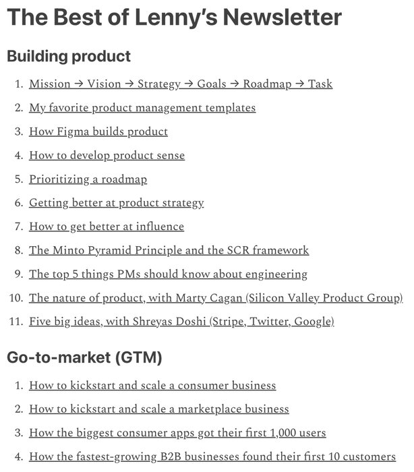Screen dimensions: 414x472
Task: Click the Go-to-market (GTM) section heading
Action: 84,357
